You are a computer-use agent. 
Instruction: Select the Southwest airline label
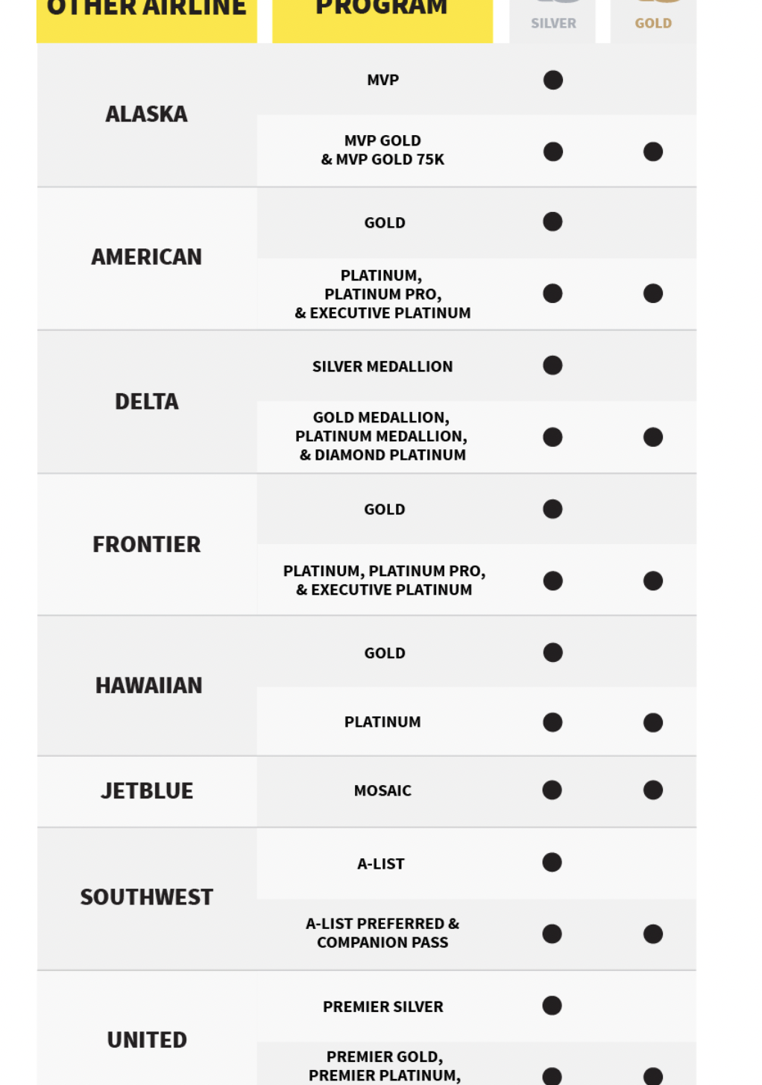(x=147, y=897)
